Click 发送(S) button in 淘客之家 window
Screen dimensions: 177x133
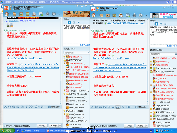(x=141, y=126)
